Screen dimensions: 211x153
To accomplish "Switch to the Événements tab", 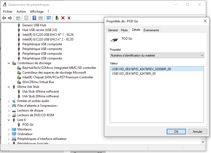I will [x=151, y=30].
